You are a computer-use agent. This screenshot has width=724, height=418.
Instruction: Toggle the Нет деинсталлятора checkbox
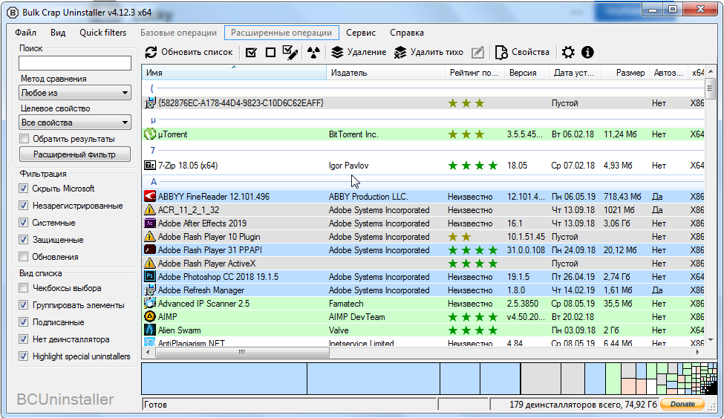click(24, 339)
